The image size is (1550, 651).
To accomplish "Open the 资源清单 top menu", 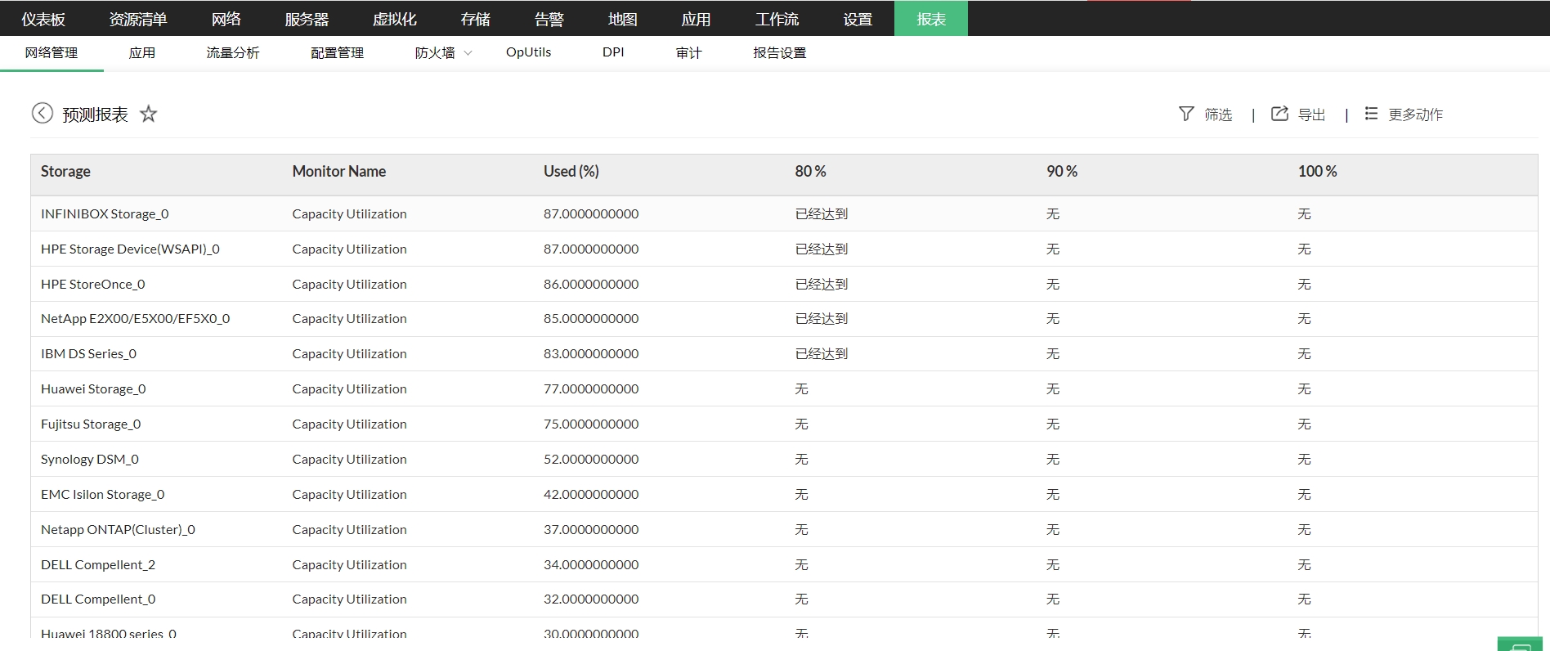I will tap(138, 19).
